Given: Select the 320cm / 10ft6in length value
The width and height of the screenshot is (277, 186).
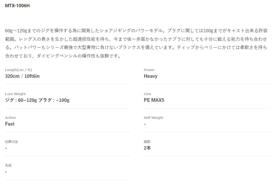Looking at the screenshot, I should pos(22,76).
